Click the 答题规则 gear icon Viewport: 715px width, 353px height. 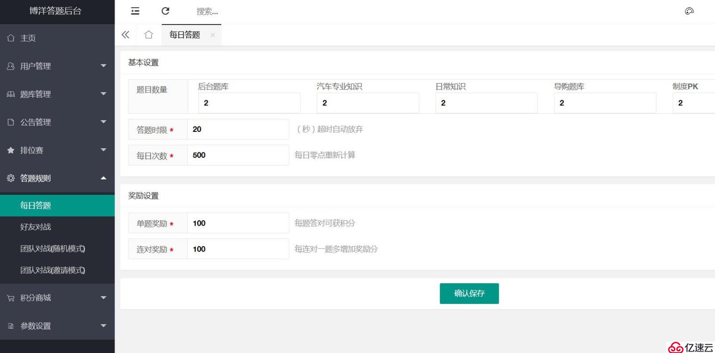point(11,178)
